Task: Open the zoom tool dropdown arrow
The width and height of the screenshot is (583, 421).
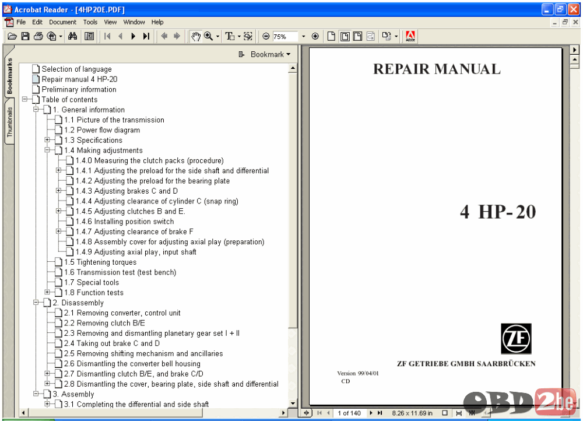Action: click(x=217, y=37)
